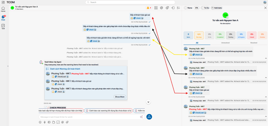This screenshot has width=268, height=126.
Task: Send message with the blue round button
Action: (x=149, y=117)
